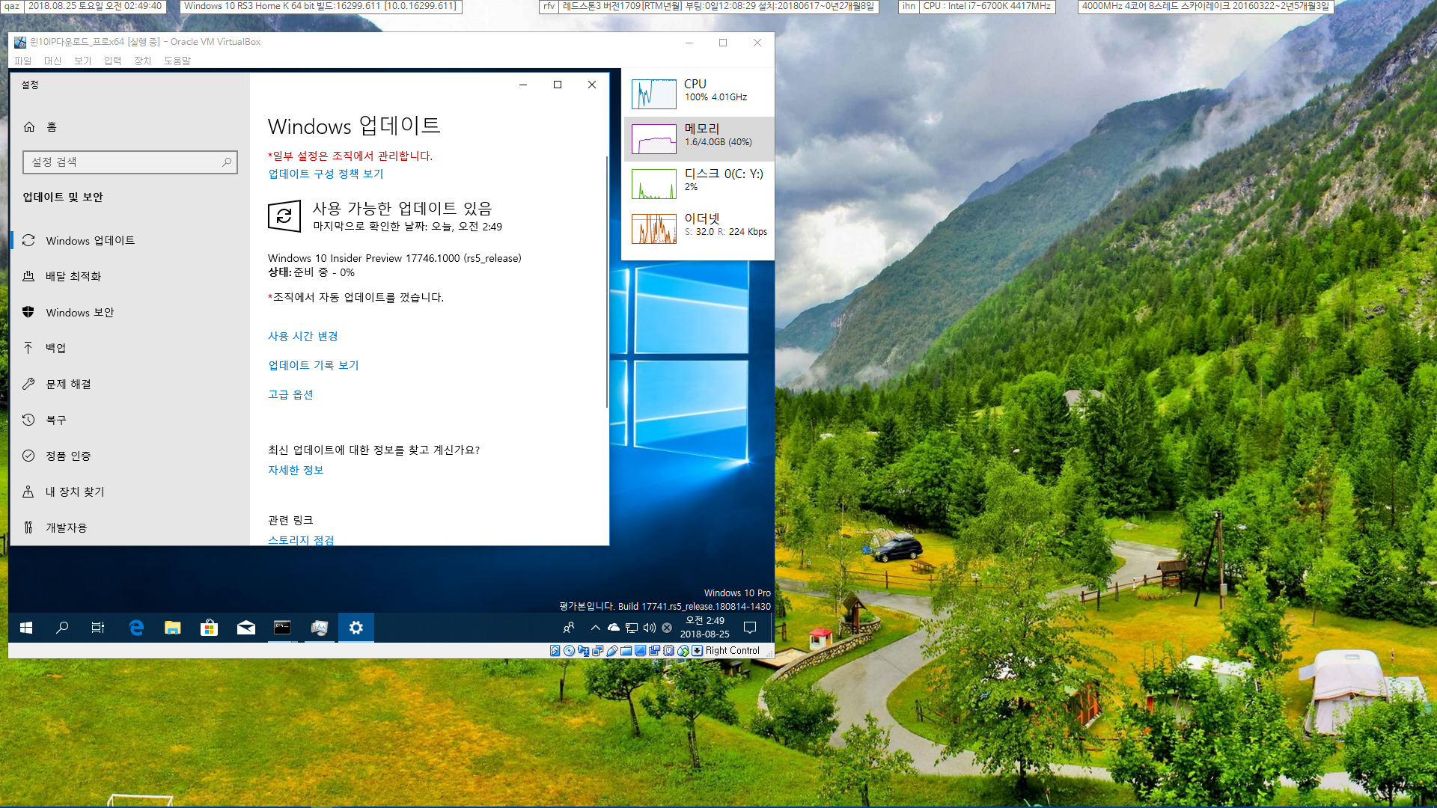Screen dimensions: 1437x808
Task: Open File Explorer from taskbar
Action: [172, 628]
